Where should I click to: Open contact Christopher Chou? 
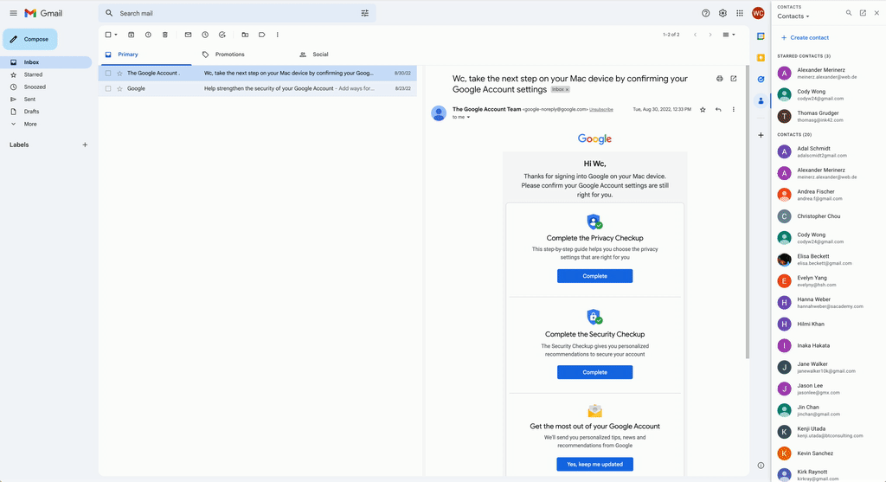click(x=828, y=216)
